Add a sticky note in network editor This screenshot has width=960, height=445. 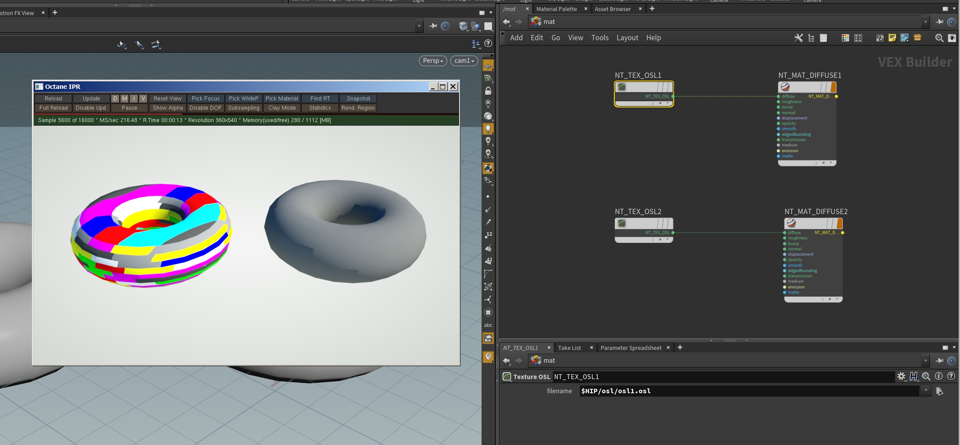892,38
